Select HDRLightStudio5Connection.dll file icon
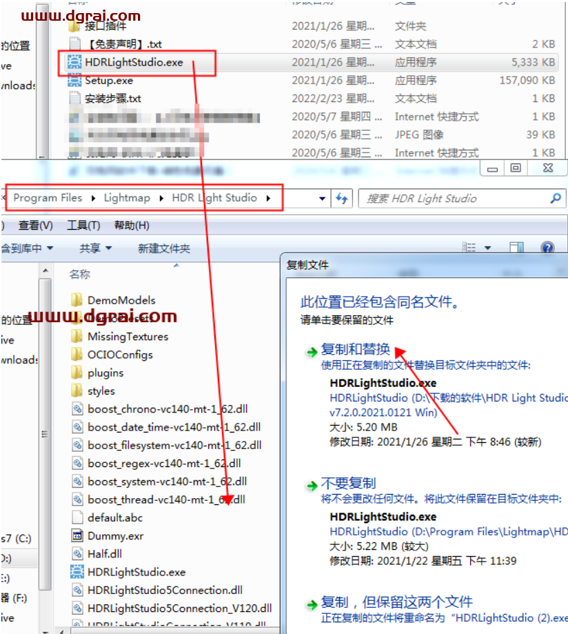Screen dimensions: 568x634 coord(77,590)
